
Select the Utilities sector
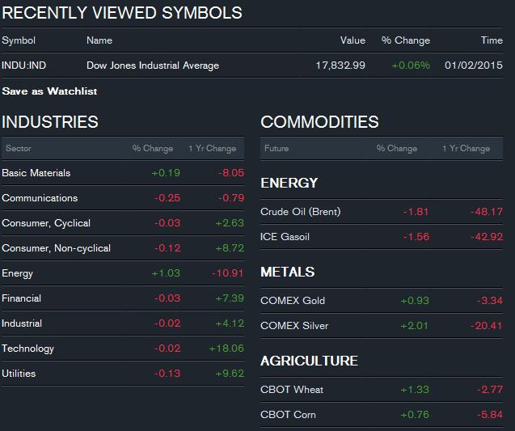19,374
